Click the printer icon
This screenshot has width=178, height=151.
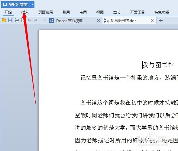pyautogui.click(x=17, y=20)
